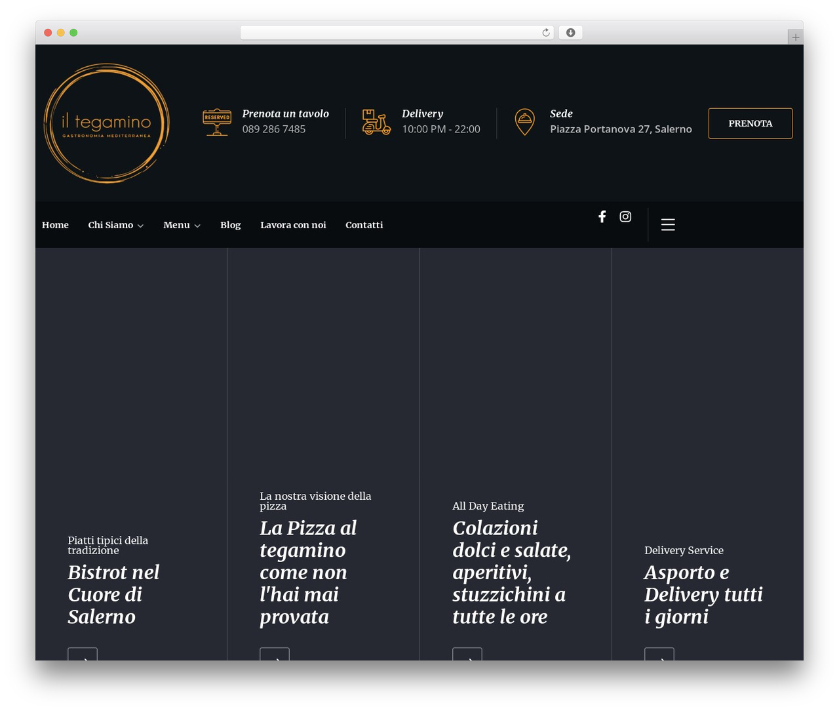Close the window with red button
The image size is (839, 711).
point(48,33)
